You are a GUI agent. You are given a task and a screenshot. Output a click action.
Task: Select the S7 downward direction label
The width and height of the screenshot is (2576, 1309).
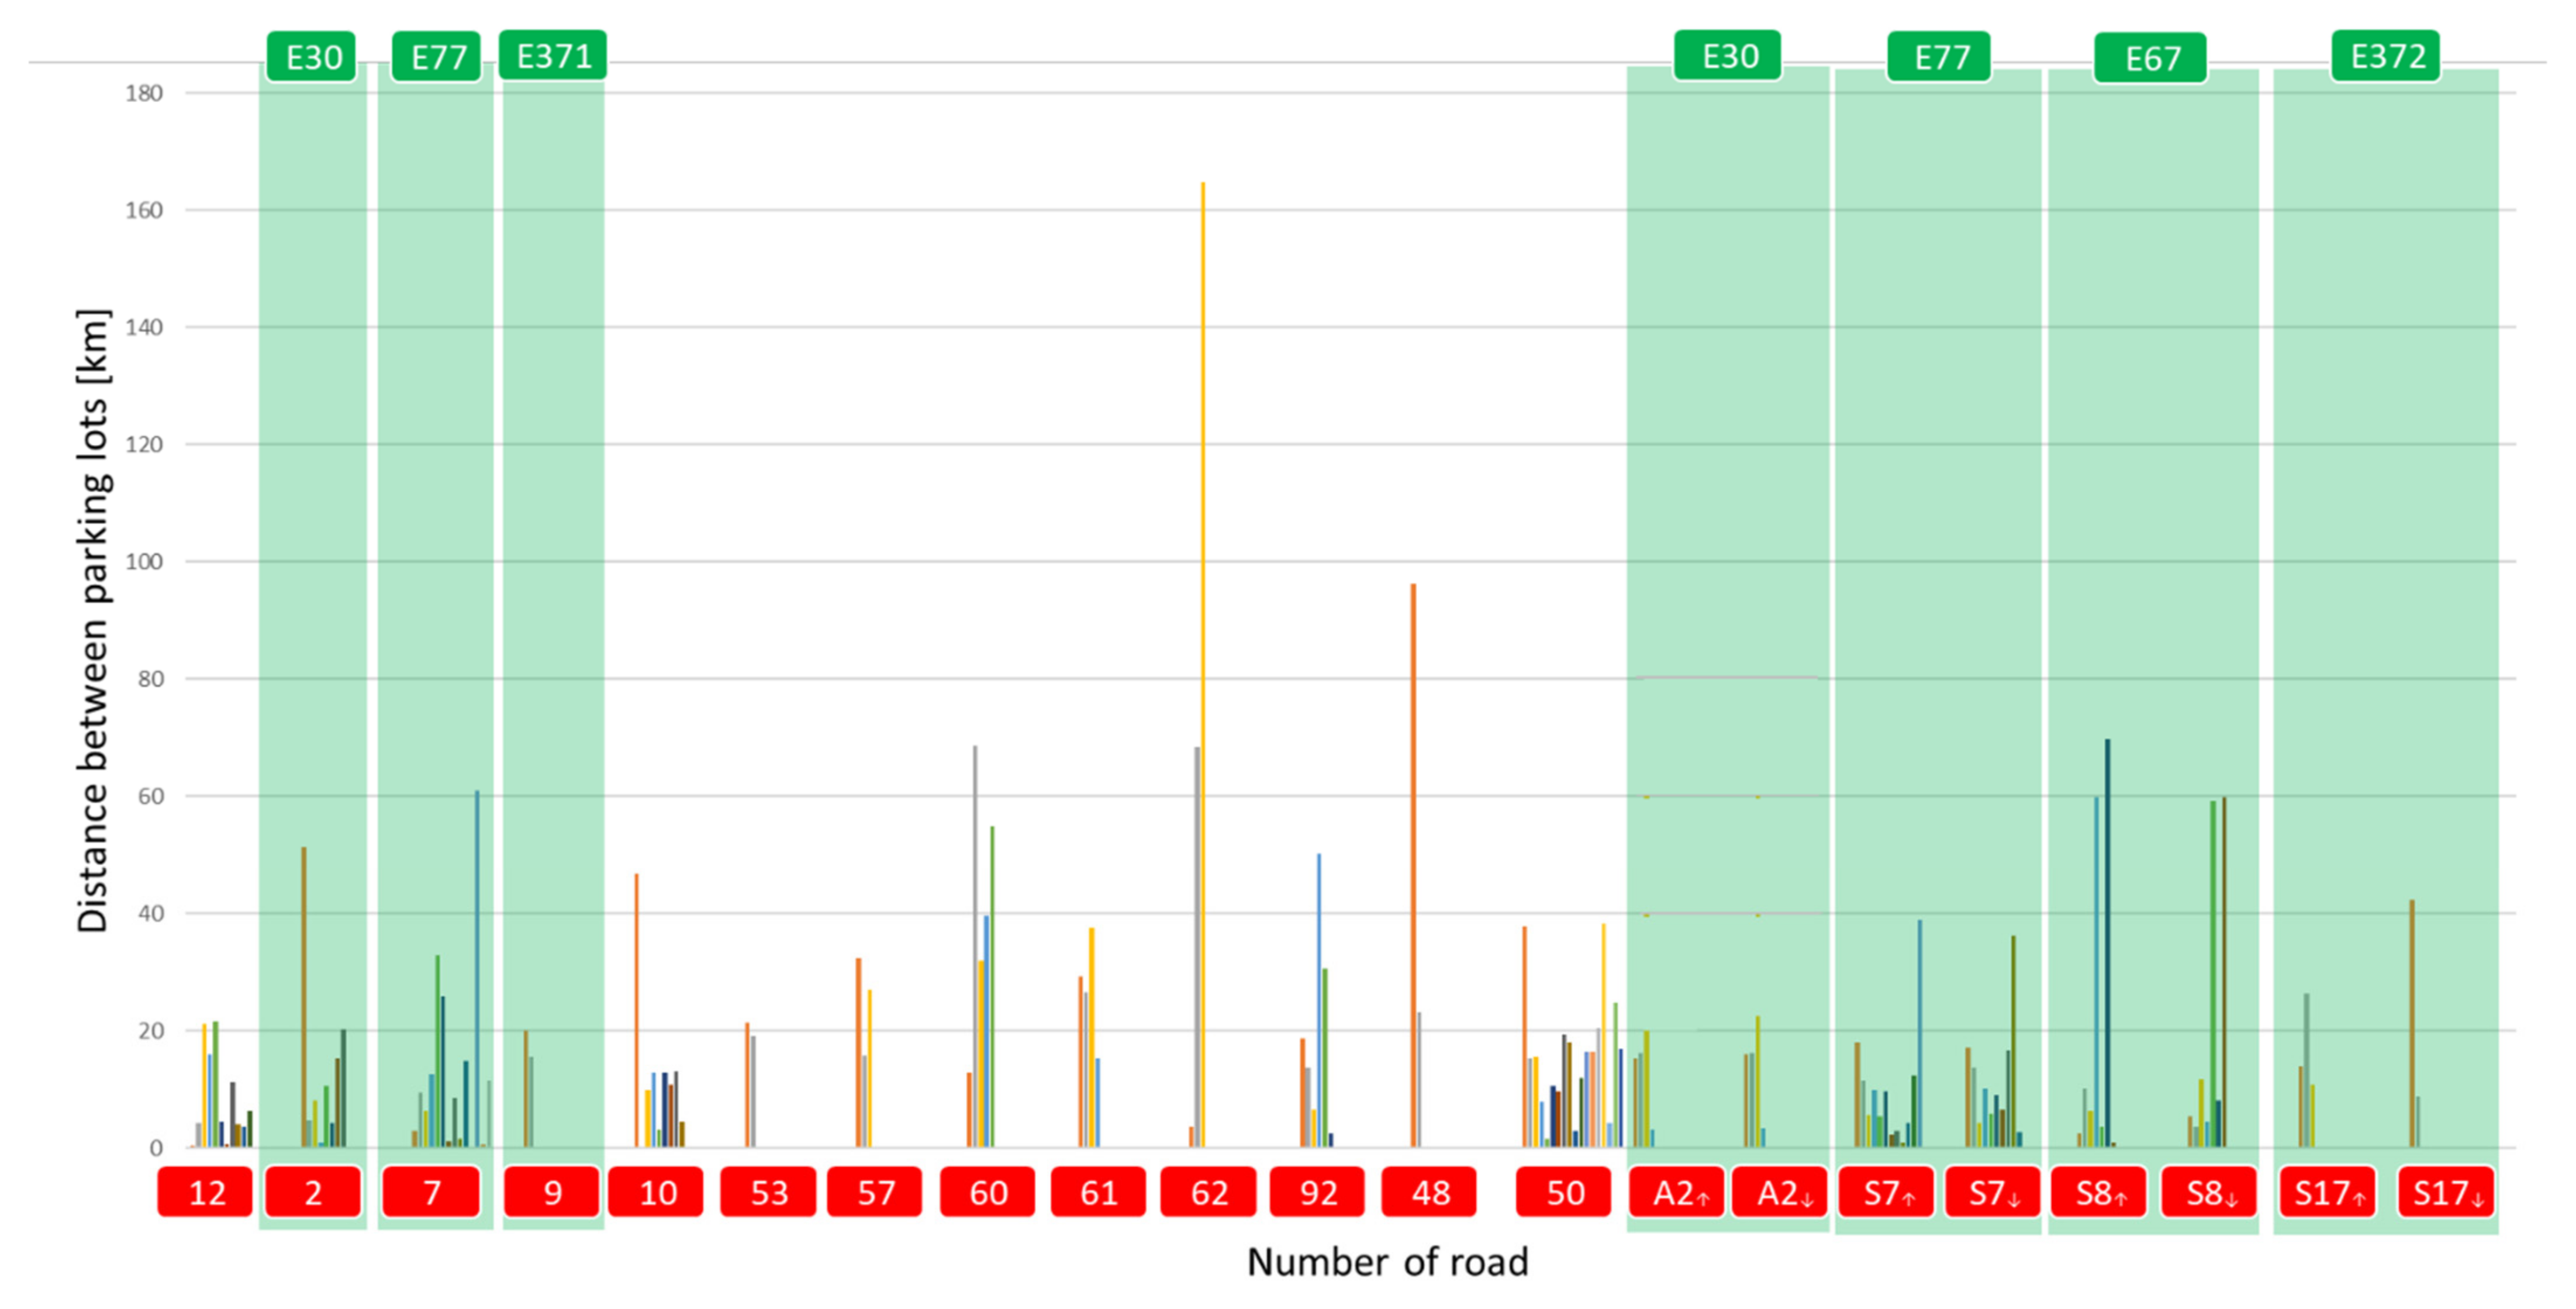click(x=1993, y=1192)
